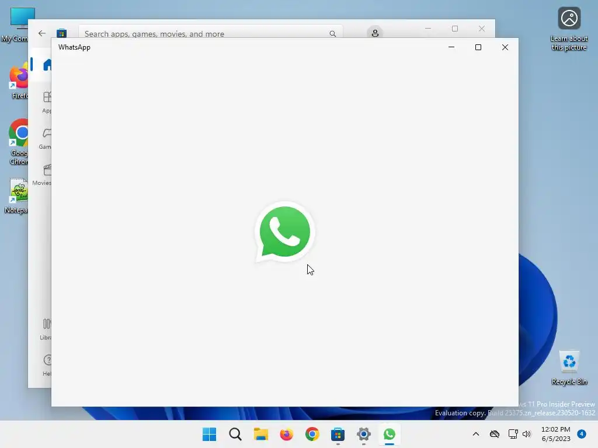598x448 pixels.
Task: Close the Microsoft Store window
Action: tap(482, 29)
